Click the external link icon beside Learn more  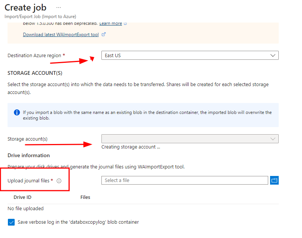pyautogui.click(x=125, y=23)
